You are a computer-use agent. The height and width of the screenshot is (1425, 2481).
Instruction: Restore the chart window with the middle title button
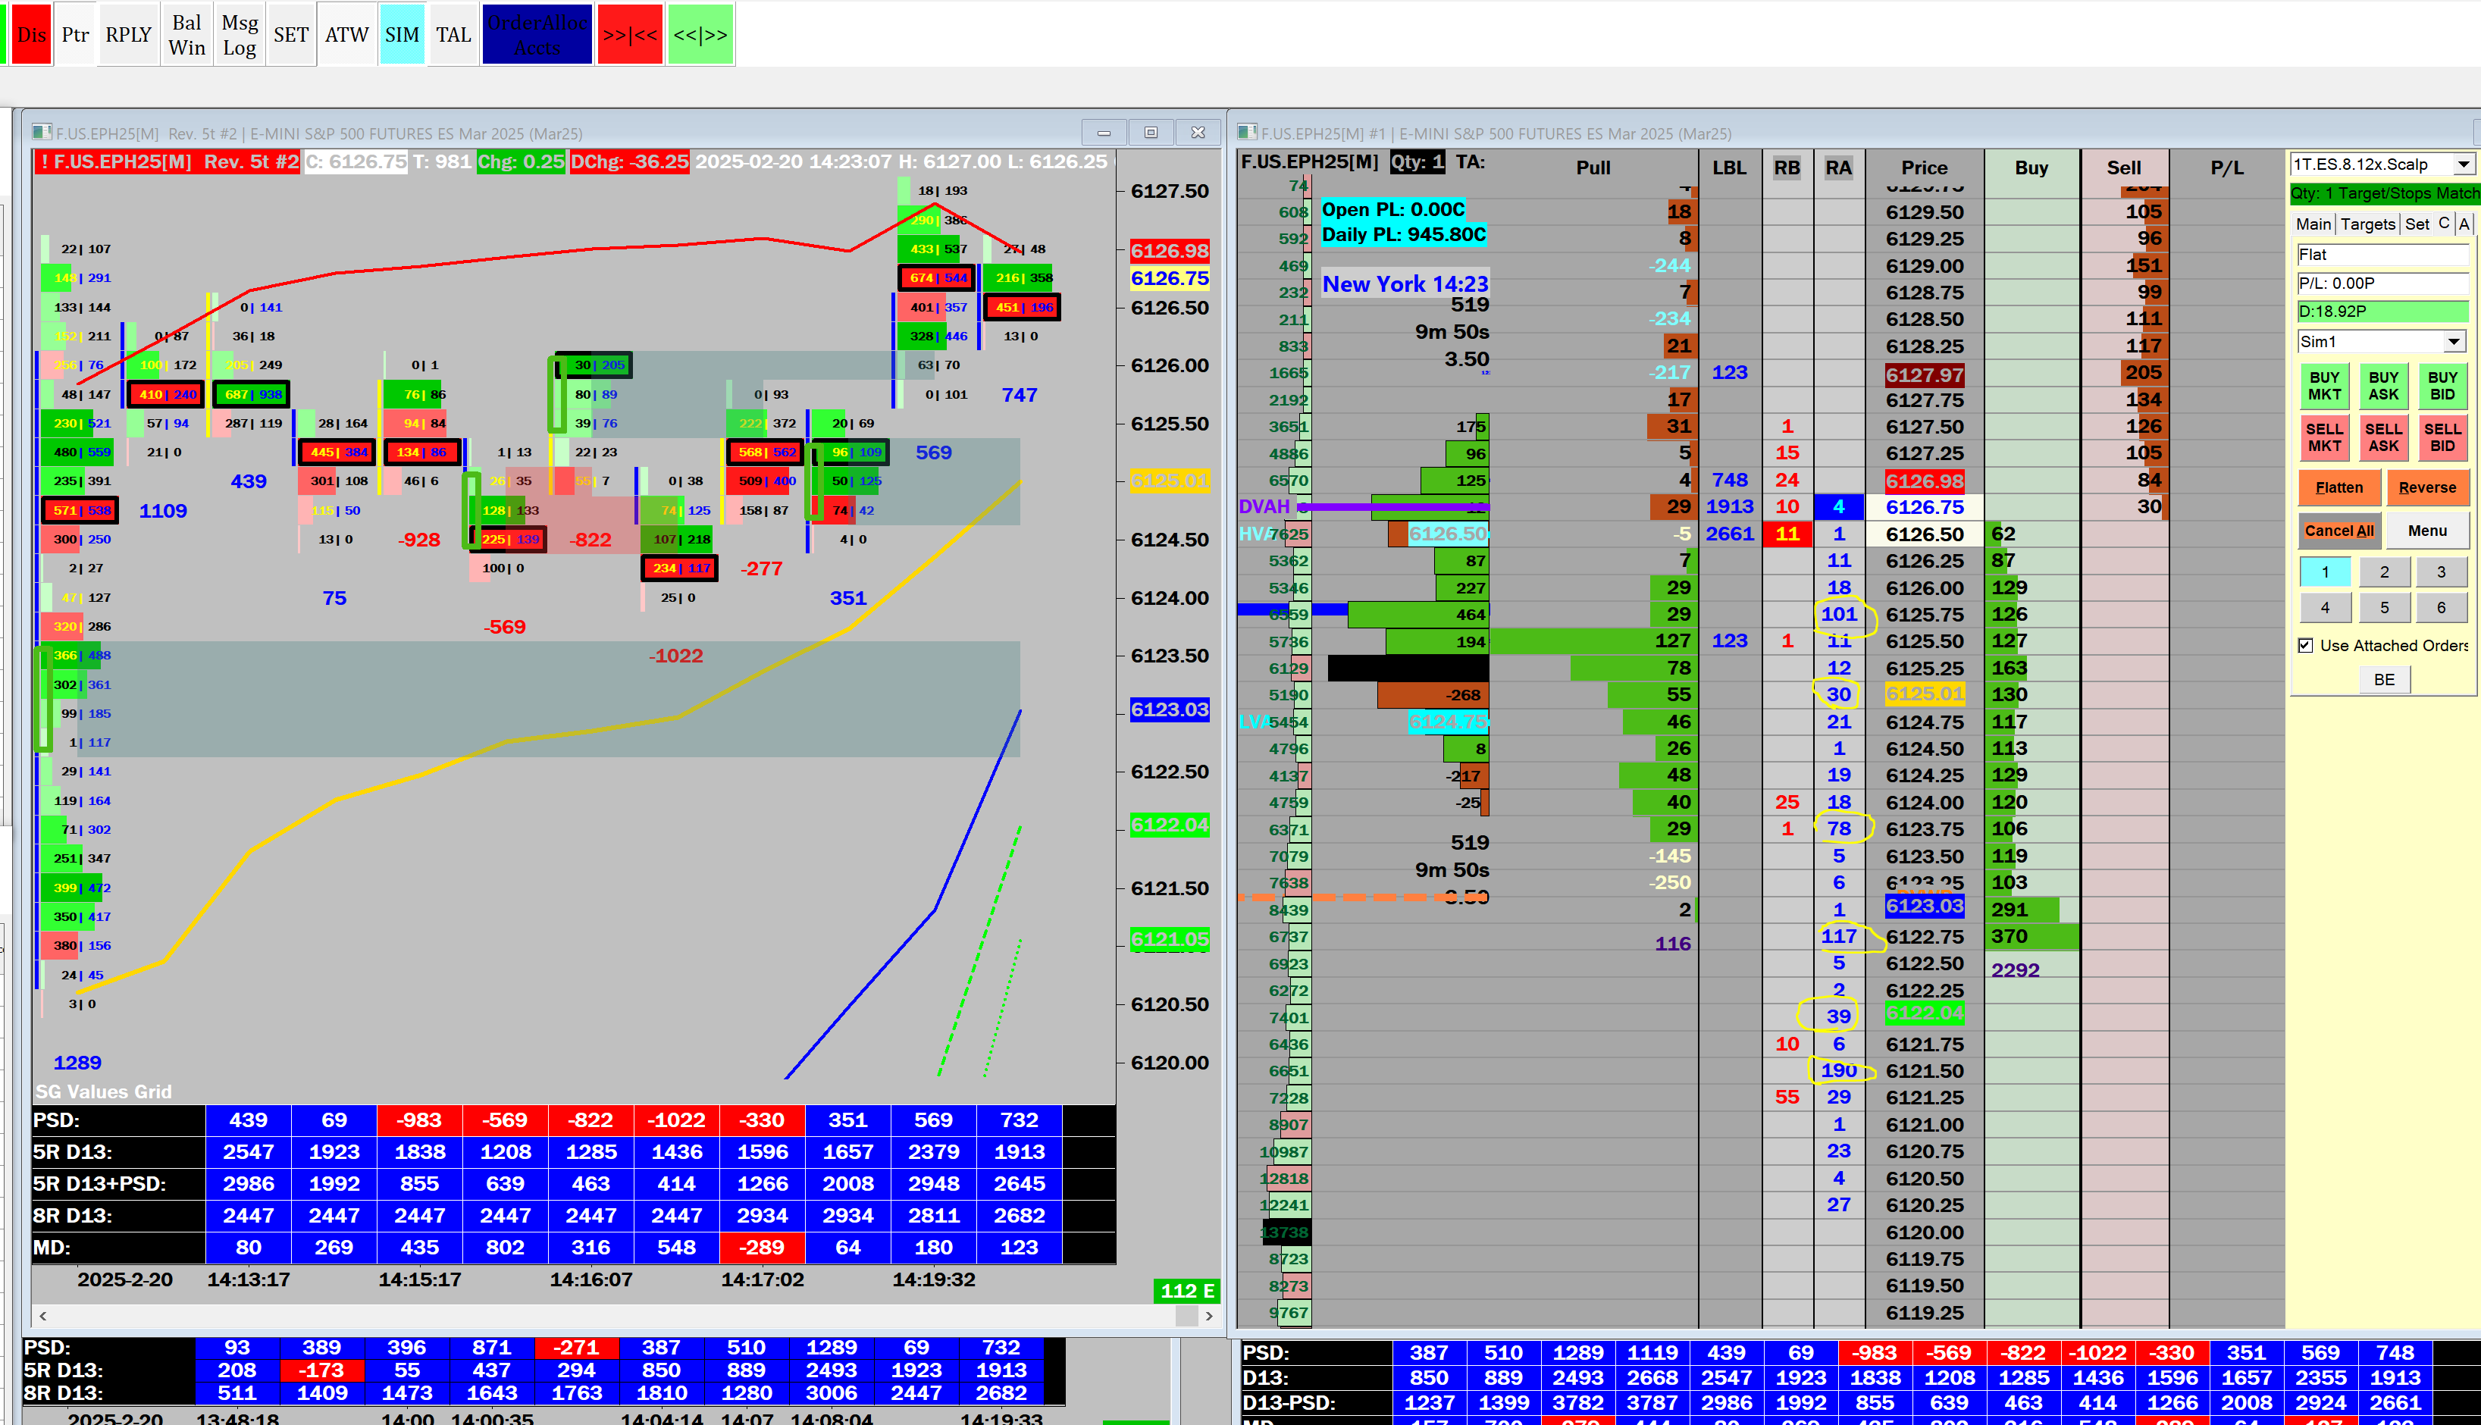[1151, 132]
